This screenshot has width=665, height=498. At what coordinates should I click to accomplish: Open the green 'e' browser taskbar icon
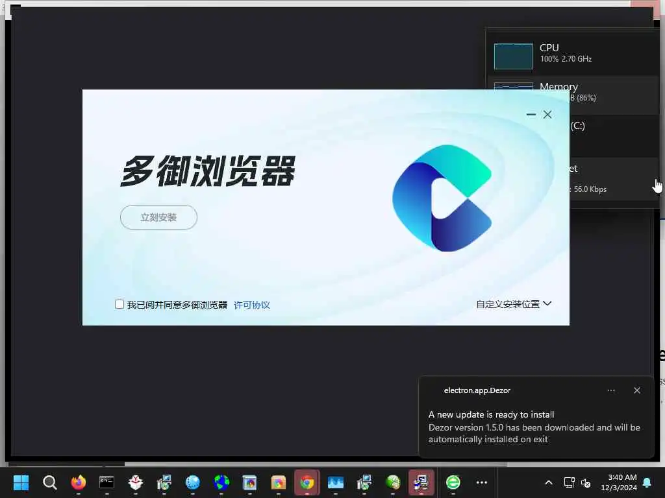453,482
